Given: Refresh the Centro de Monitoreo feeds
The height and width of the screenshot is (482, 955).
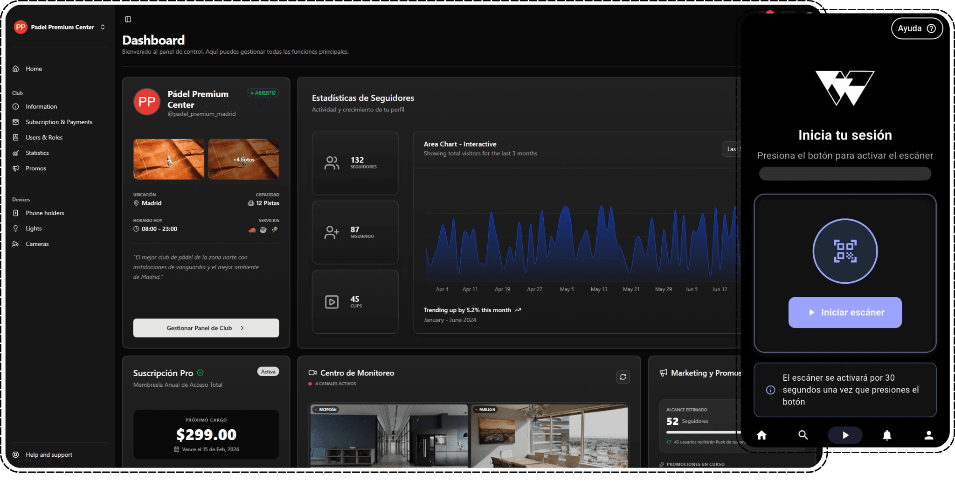Looking at the screenshot, I should click(x=623, y=377).
